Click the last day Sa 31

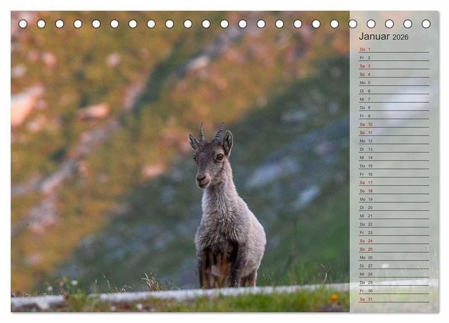[366, 299]
